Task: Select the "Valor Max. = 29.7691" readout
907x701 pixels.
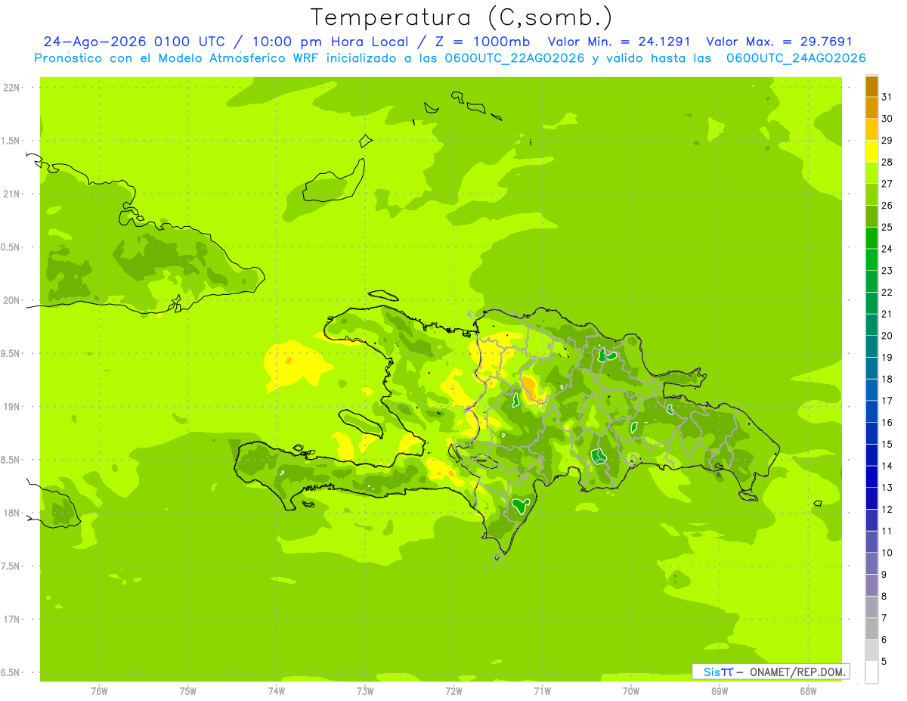Action: coord(779,42)
